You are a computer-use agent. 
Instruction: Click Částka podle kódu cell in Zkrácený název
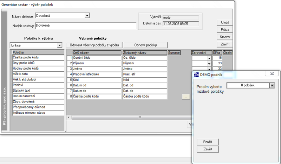pos(145,97)
